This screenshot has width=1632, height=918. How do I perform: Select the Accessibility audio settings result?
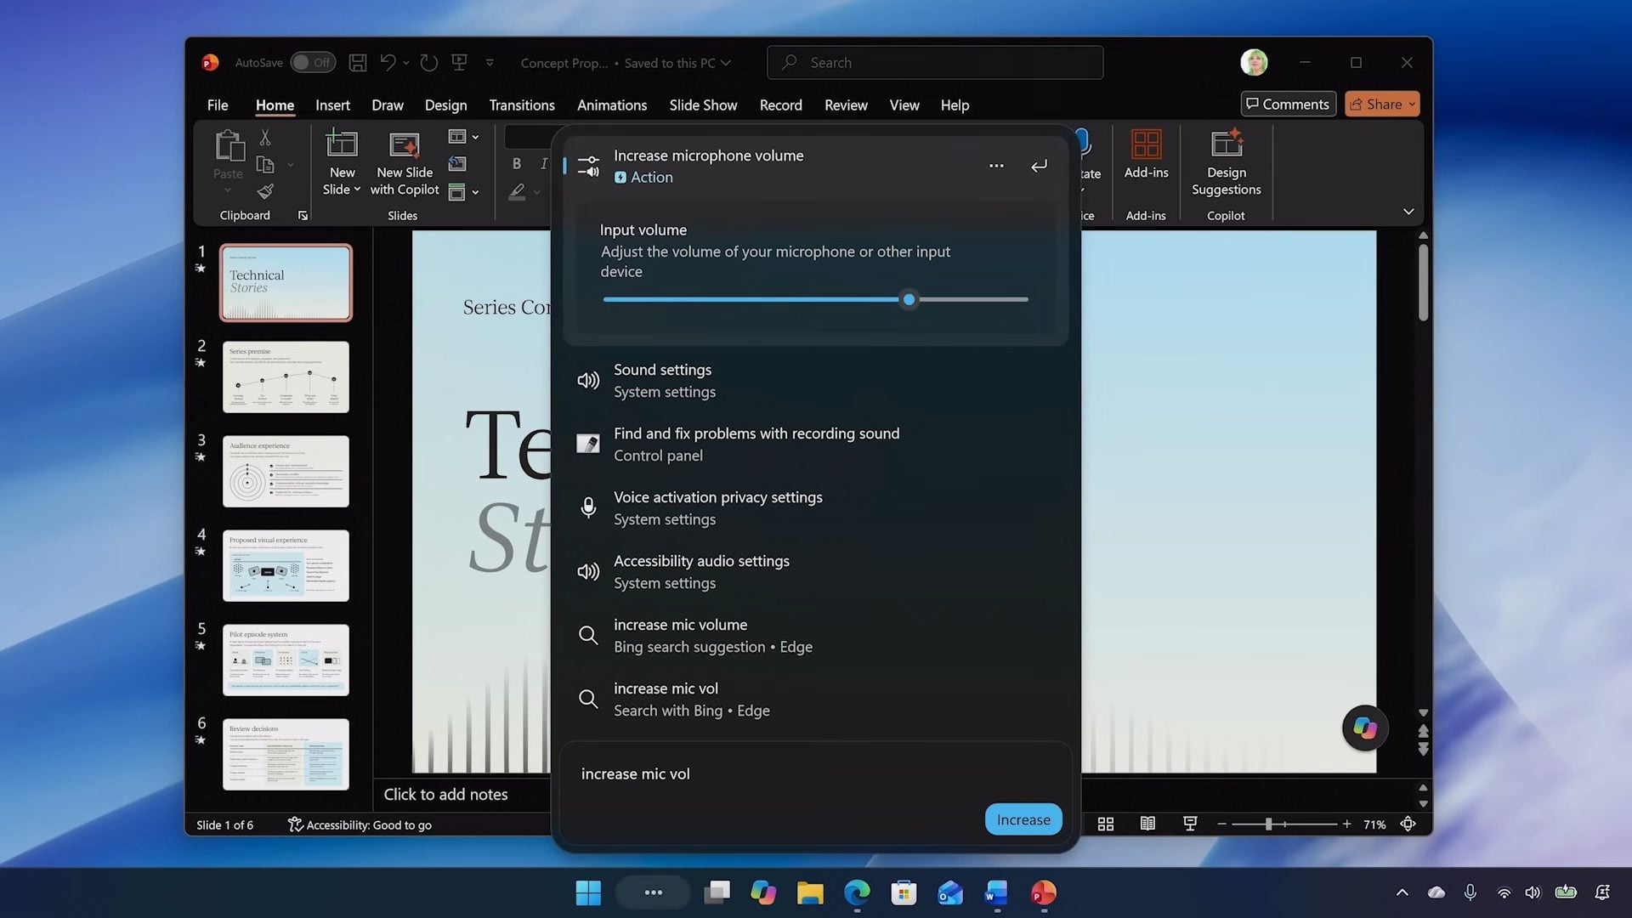815,572
